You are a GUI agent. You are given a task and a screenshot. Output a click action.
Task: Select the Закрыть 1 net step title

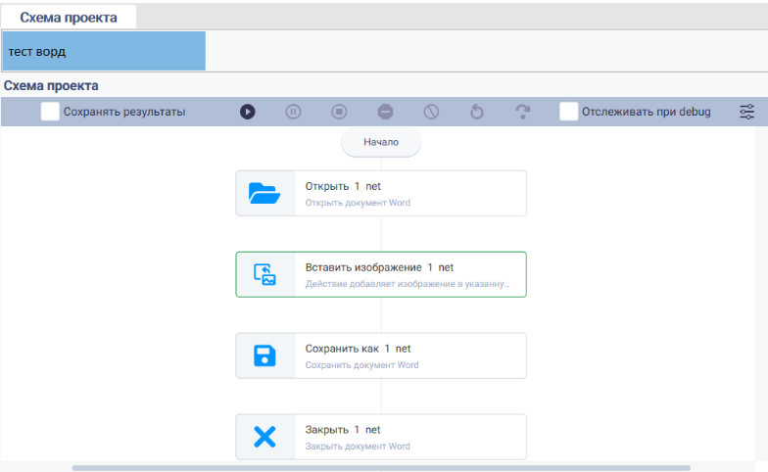coord(343,430)
